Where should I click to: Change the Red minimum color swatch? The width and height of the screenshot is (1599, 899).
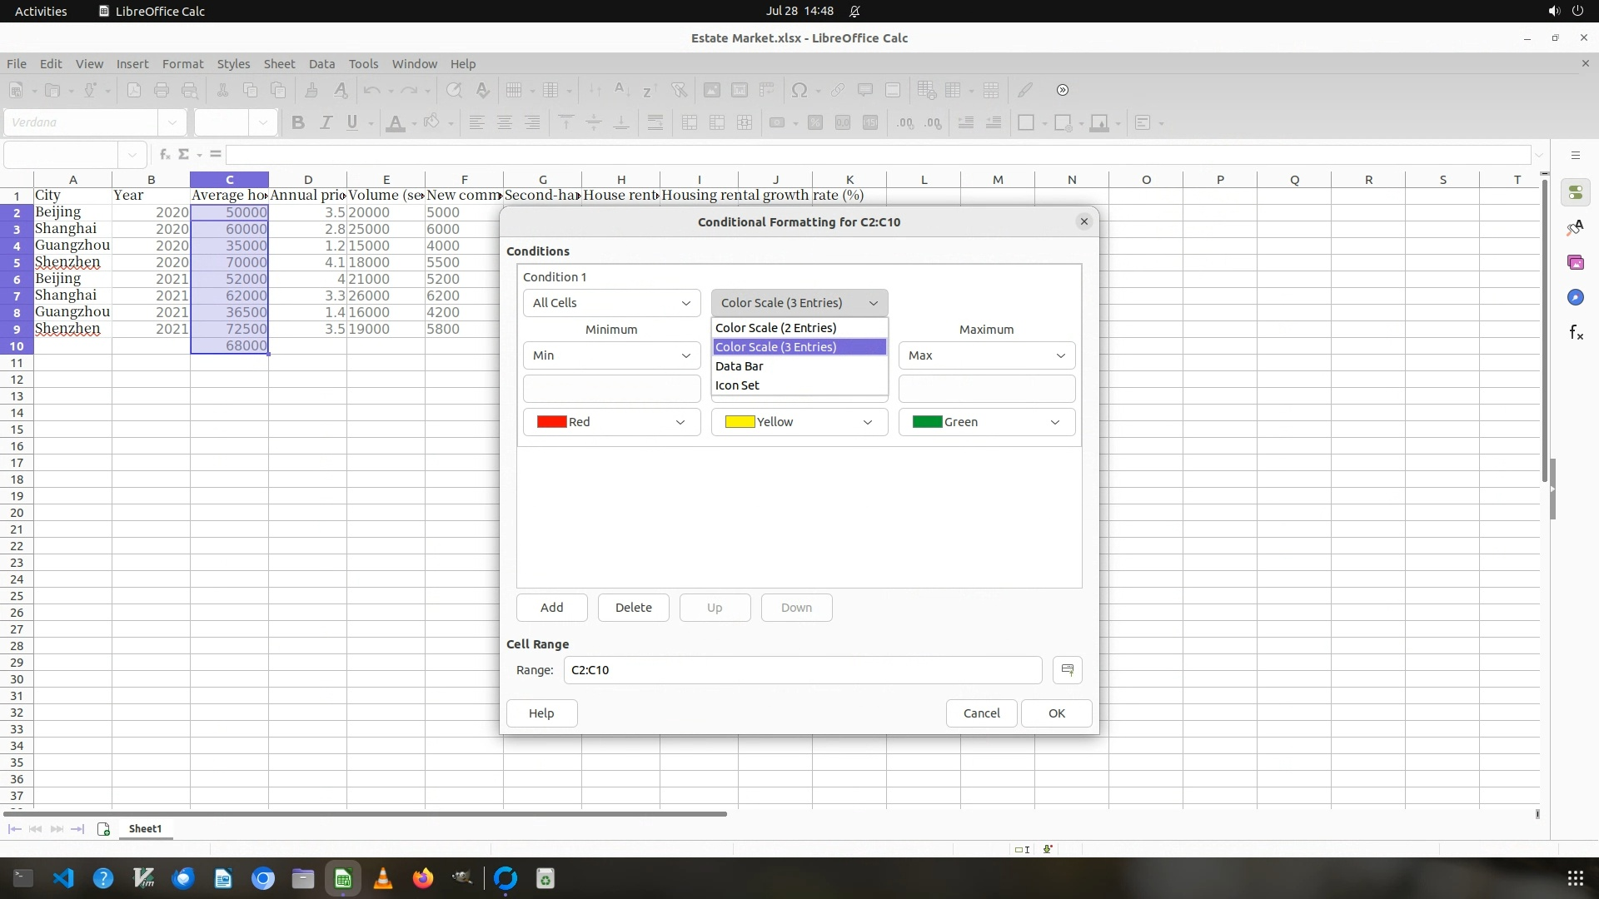[611, 422]
